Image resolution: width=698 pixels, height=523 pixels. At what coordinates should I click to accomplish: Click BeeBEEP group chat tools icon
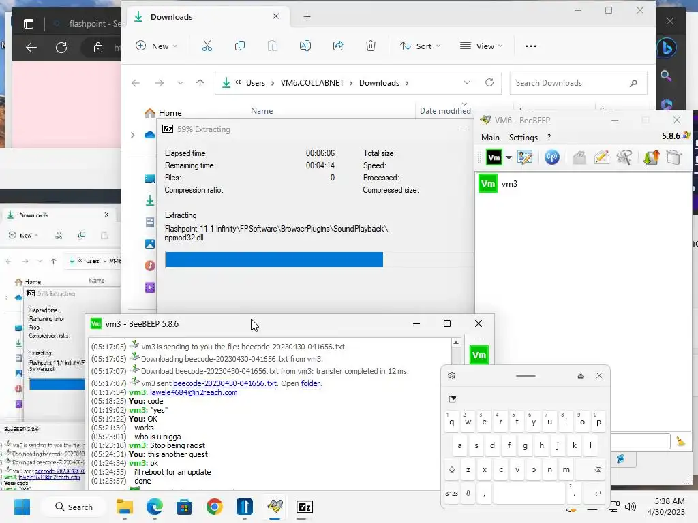[624, 157]
